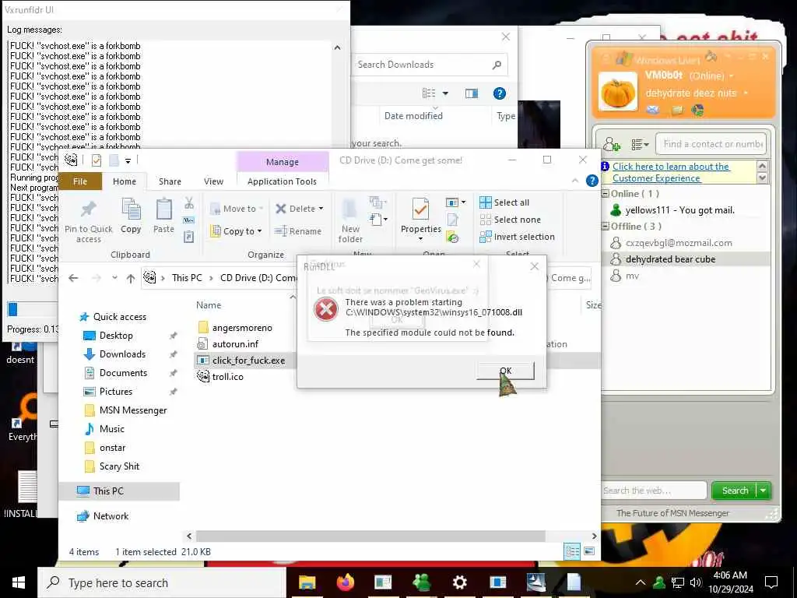Open the Windows Start menu
Viewport: 797px width, 598px height.
tap(19, 582)
